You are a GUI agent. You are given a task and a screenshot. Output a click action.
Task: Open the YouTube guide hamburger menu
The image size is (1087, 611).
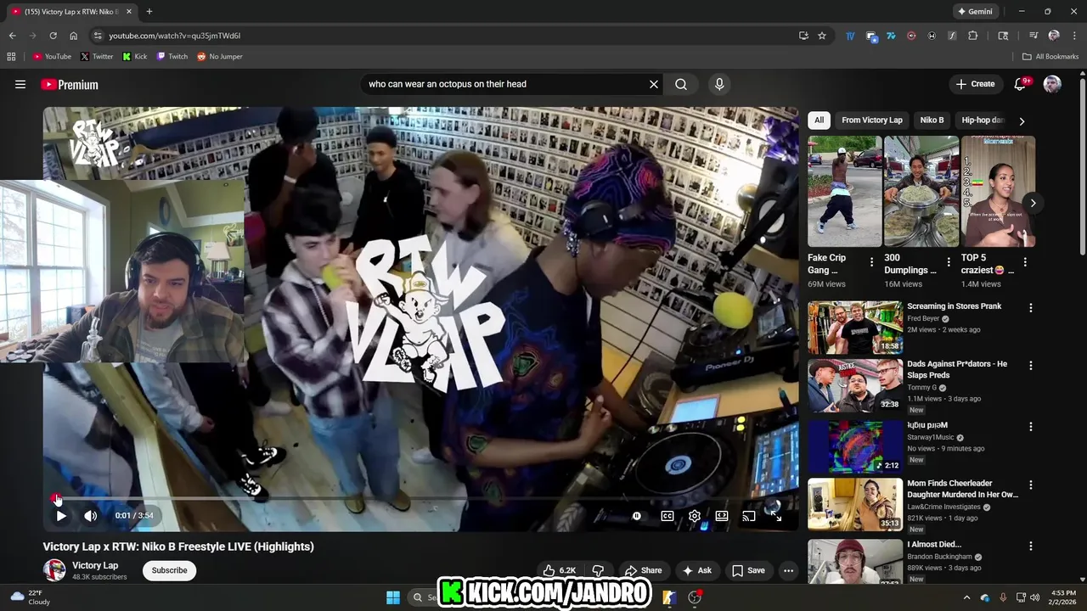click(x=20, y=84)
